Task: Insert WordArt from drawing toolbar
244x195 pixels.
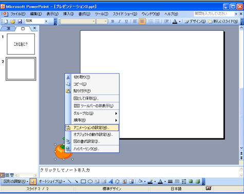Action: coord(110,182)
